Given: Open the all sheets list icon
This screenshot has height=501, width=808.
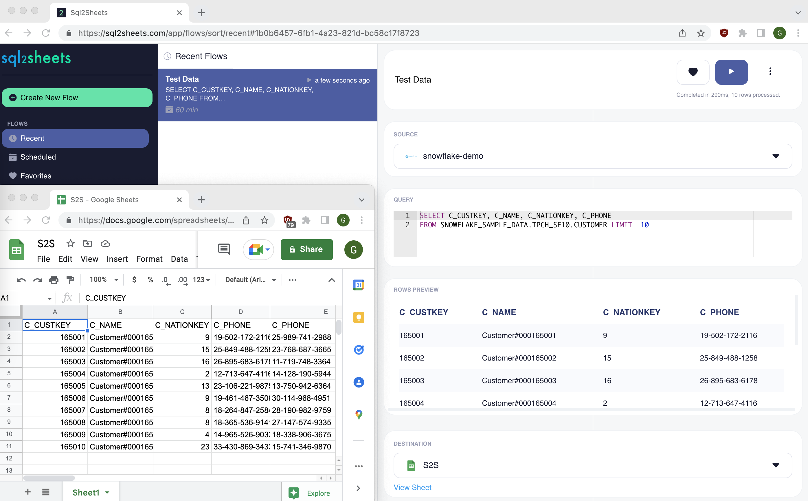Looking at the screenshot, I should [x=46, y=492].
